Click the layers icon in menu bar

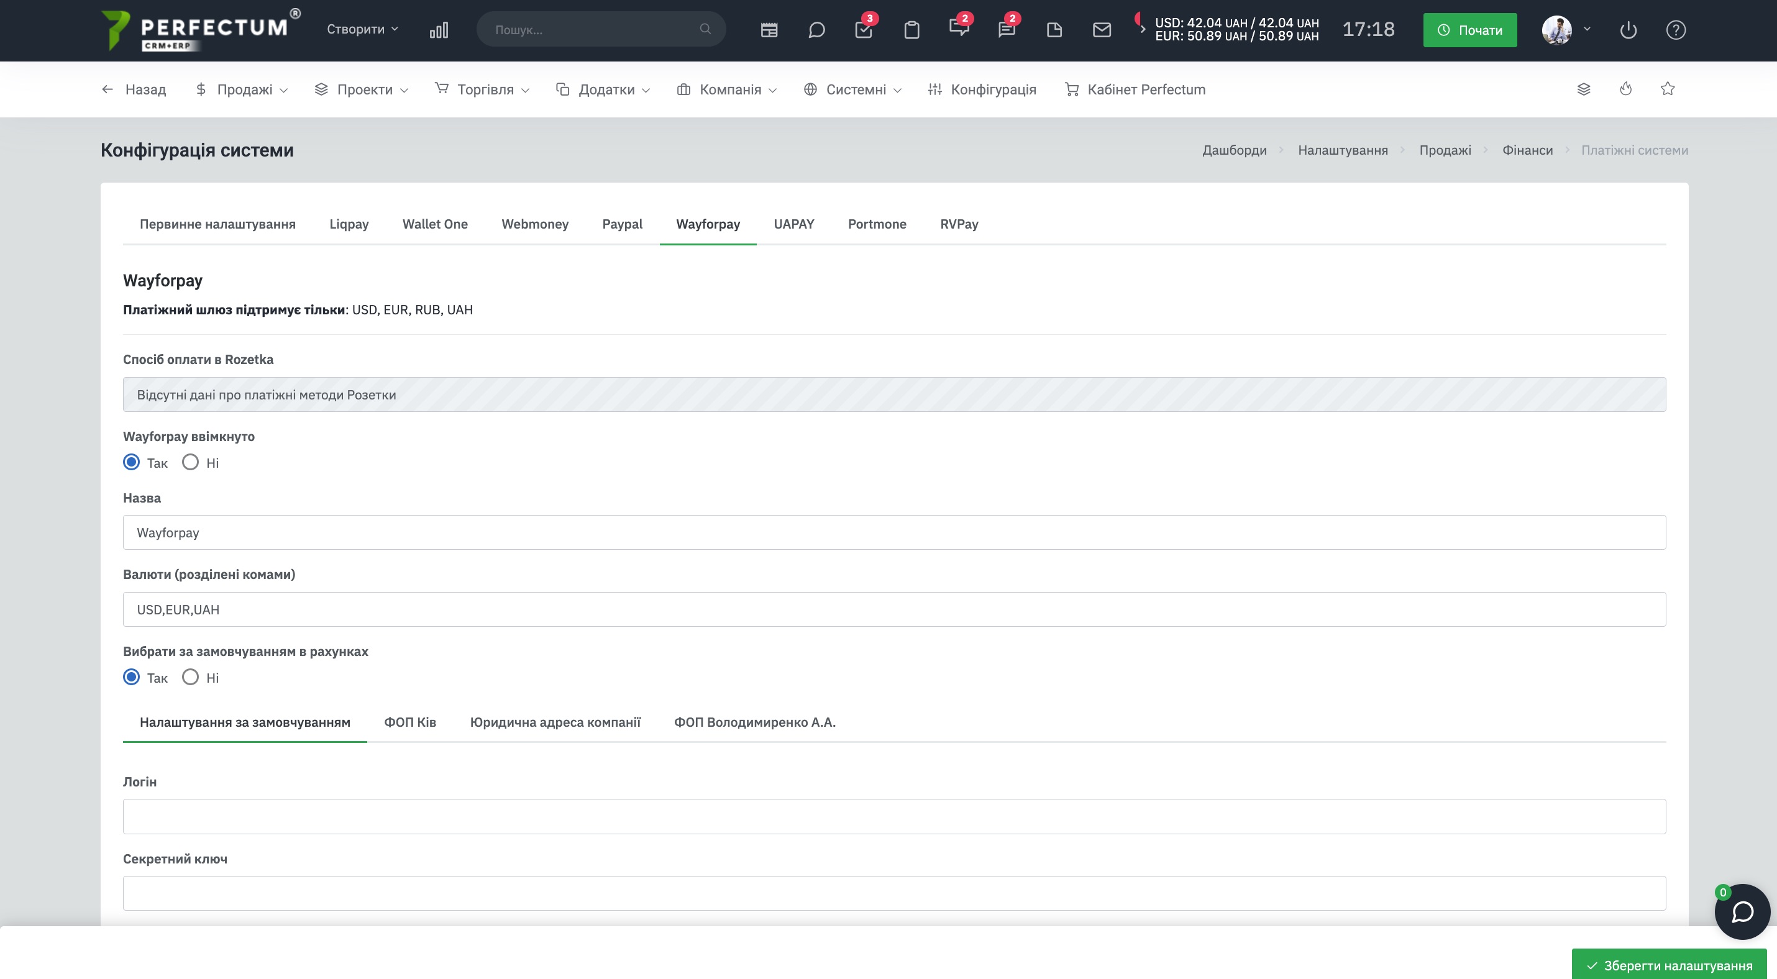click(1584, 89)
